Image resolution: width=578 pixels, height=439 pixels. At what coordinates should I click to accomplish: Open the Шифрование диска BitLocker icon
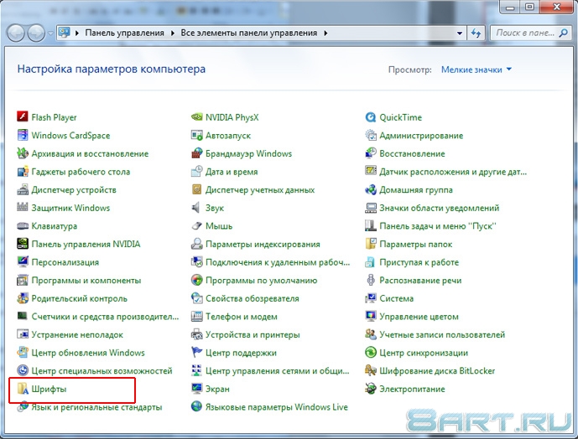pyautogui.click(x=371, y=370)
